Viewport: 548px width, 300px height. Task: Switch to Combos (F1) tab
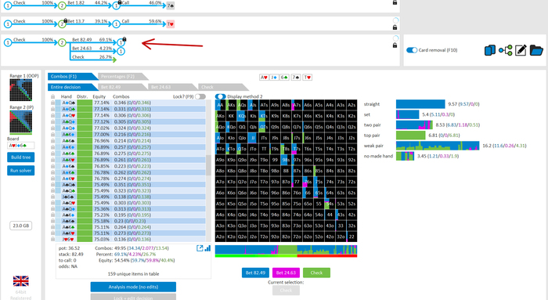click(72, 76)
